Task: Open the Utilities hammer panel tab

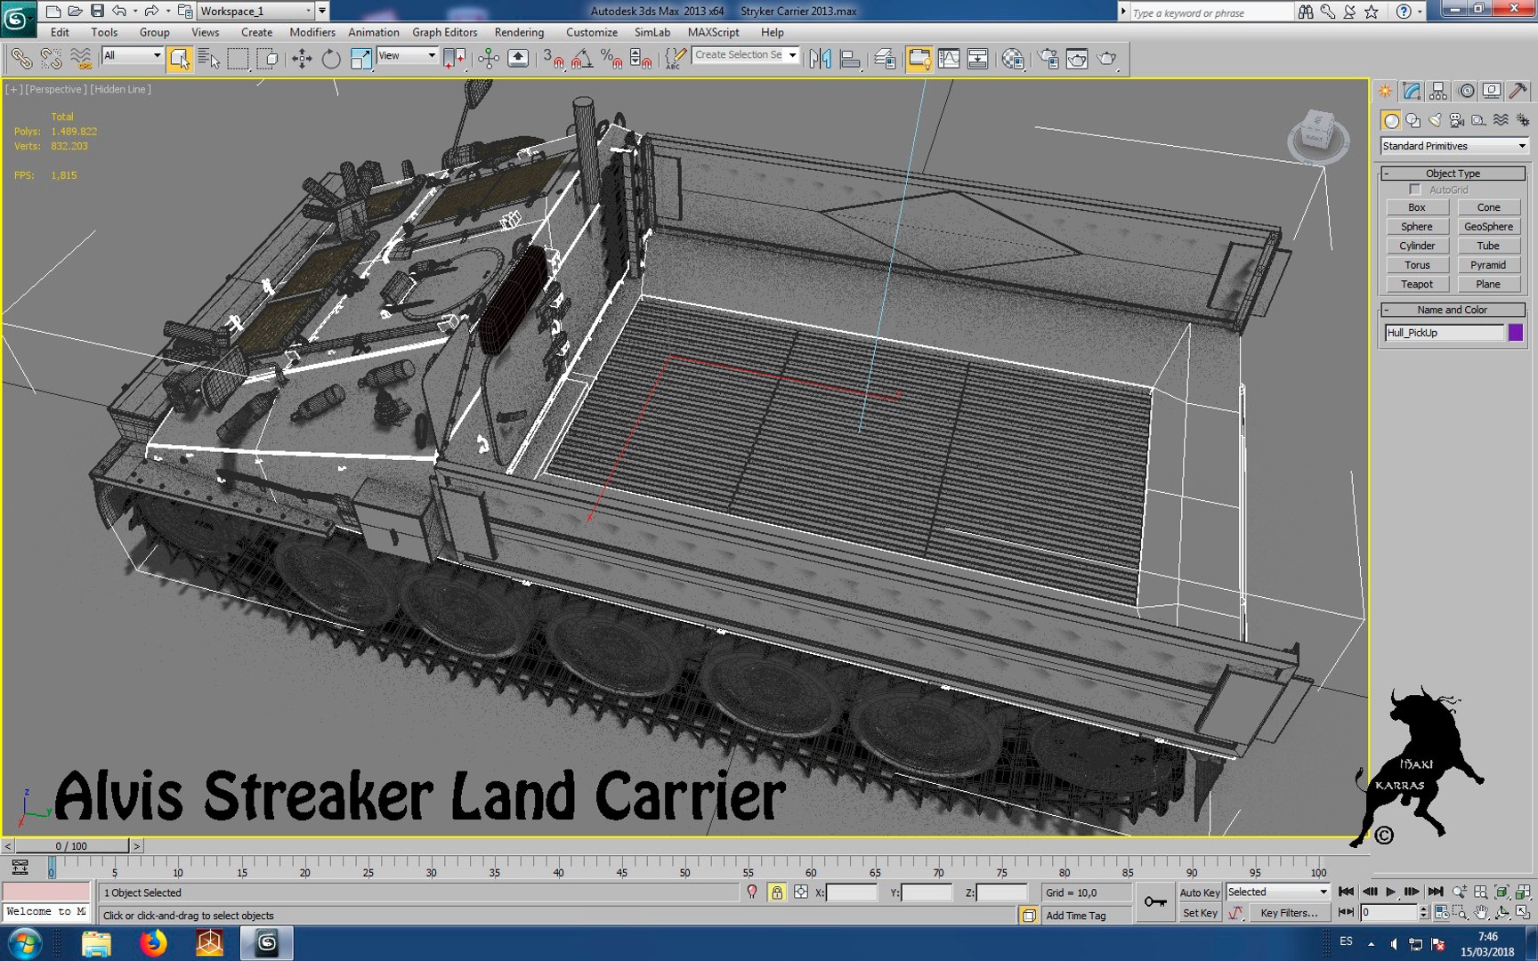Action: coord(1518,91)
